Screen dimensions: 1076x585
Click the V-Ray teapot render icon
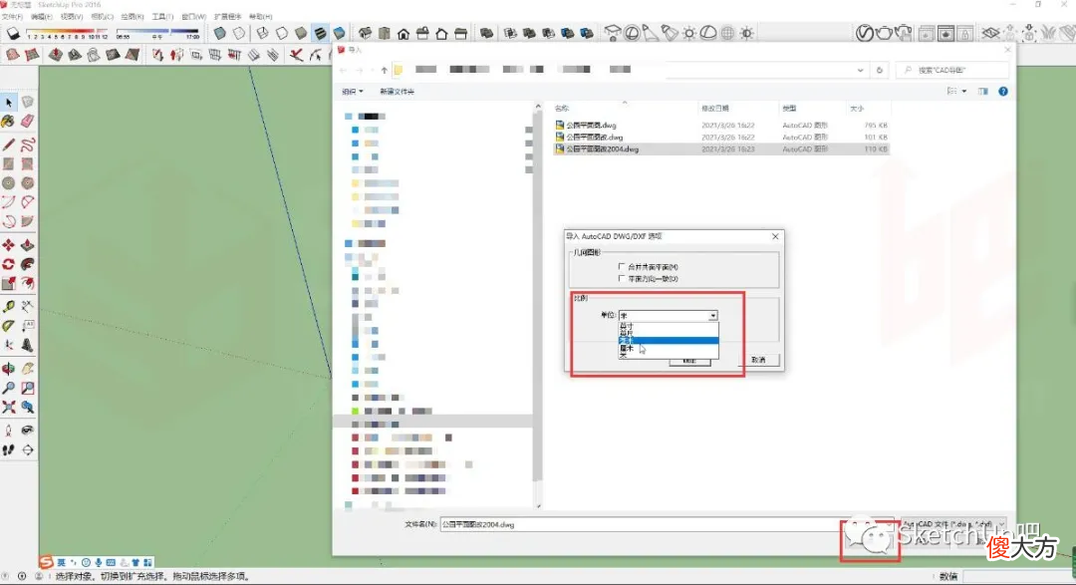(x=885, y=33)
